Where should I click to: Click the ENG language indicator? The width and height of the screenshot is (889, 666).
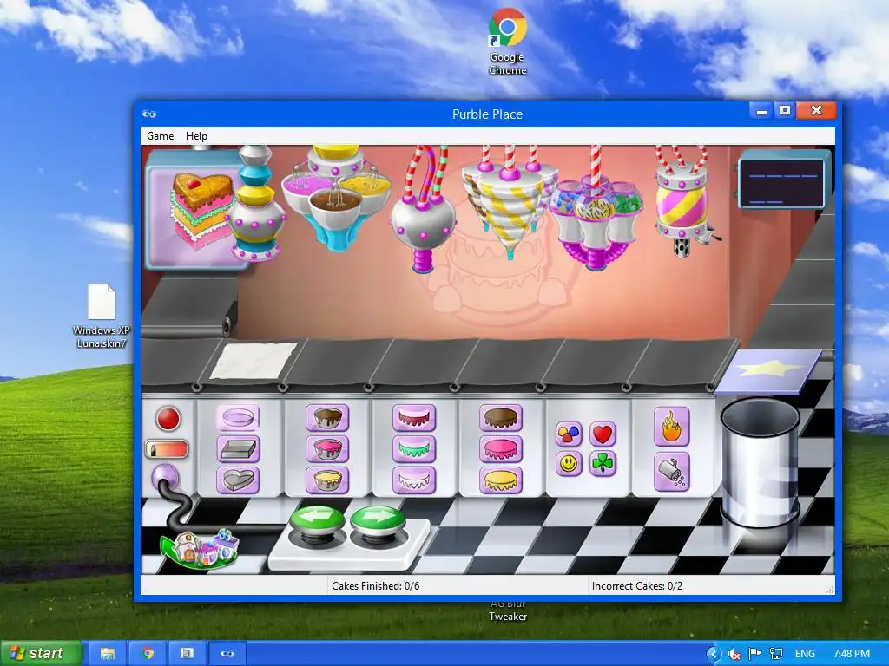(805, 654)
